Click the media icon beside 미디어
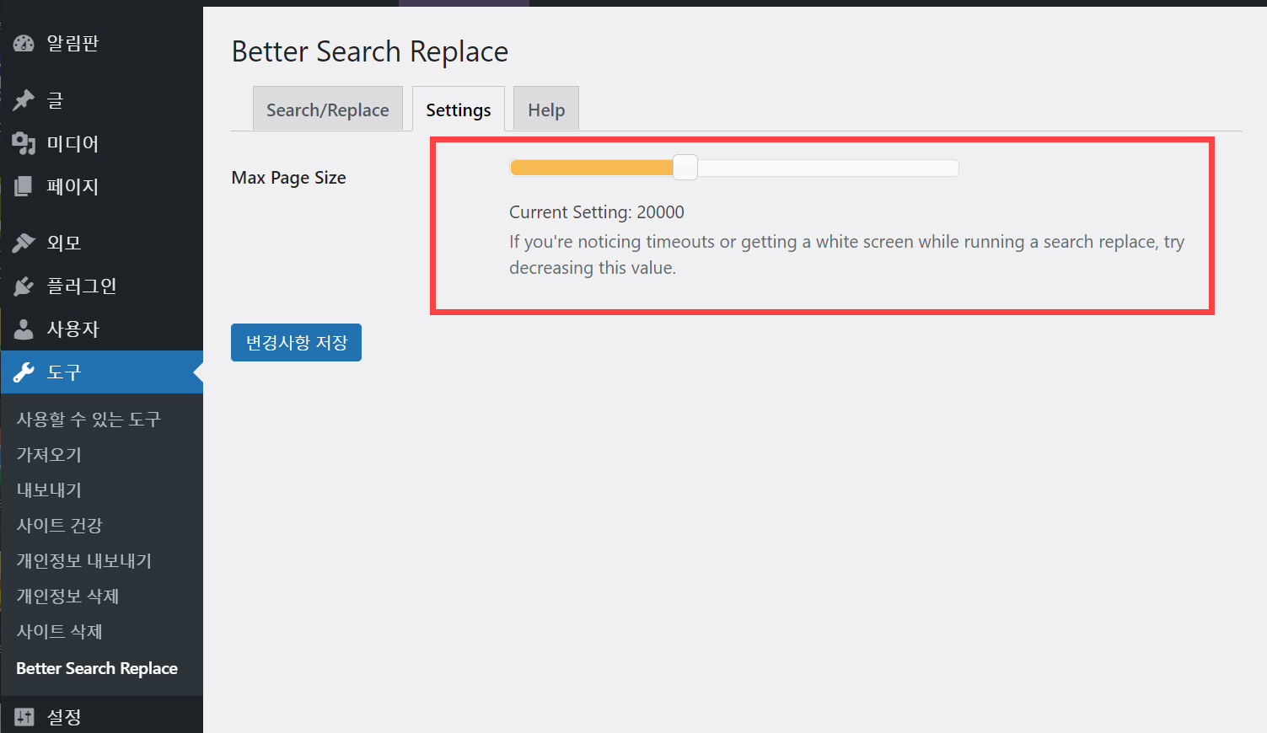Image resolution: width=1267 pixels, height=733 pixels. click(x=24, y=144)
